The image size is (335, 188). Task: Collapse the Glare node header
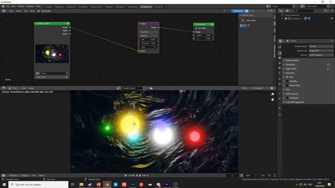pyautogui.click(x=140, y=23)
